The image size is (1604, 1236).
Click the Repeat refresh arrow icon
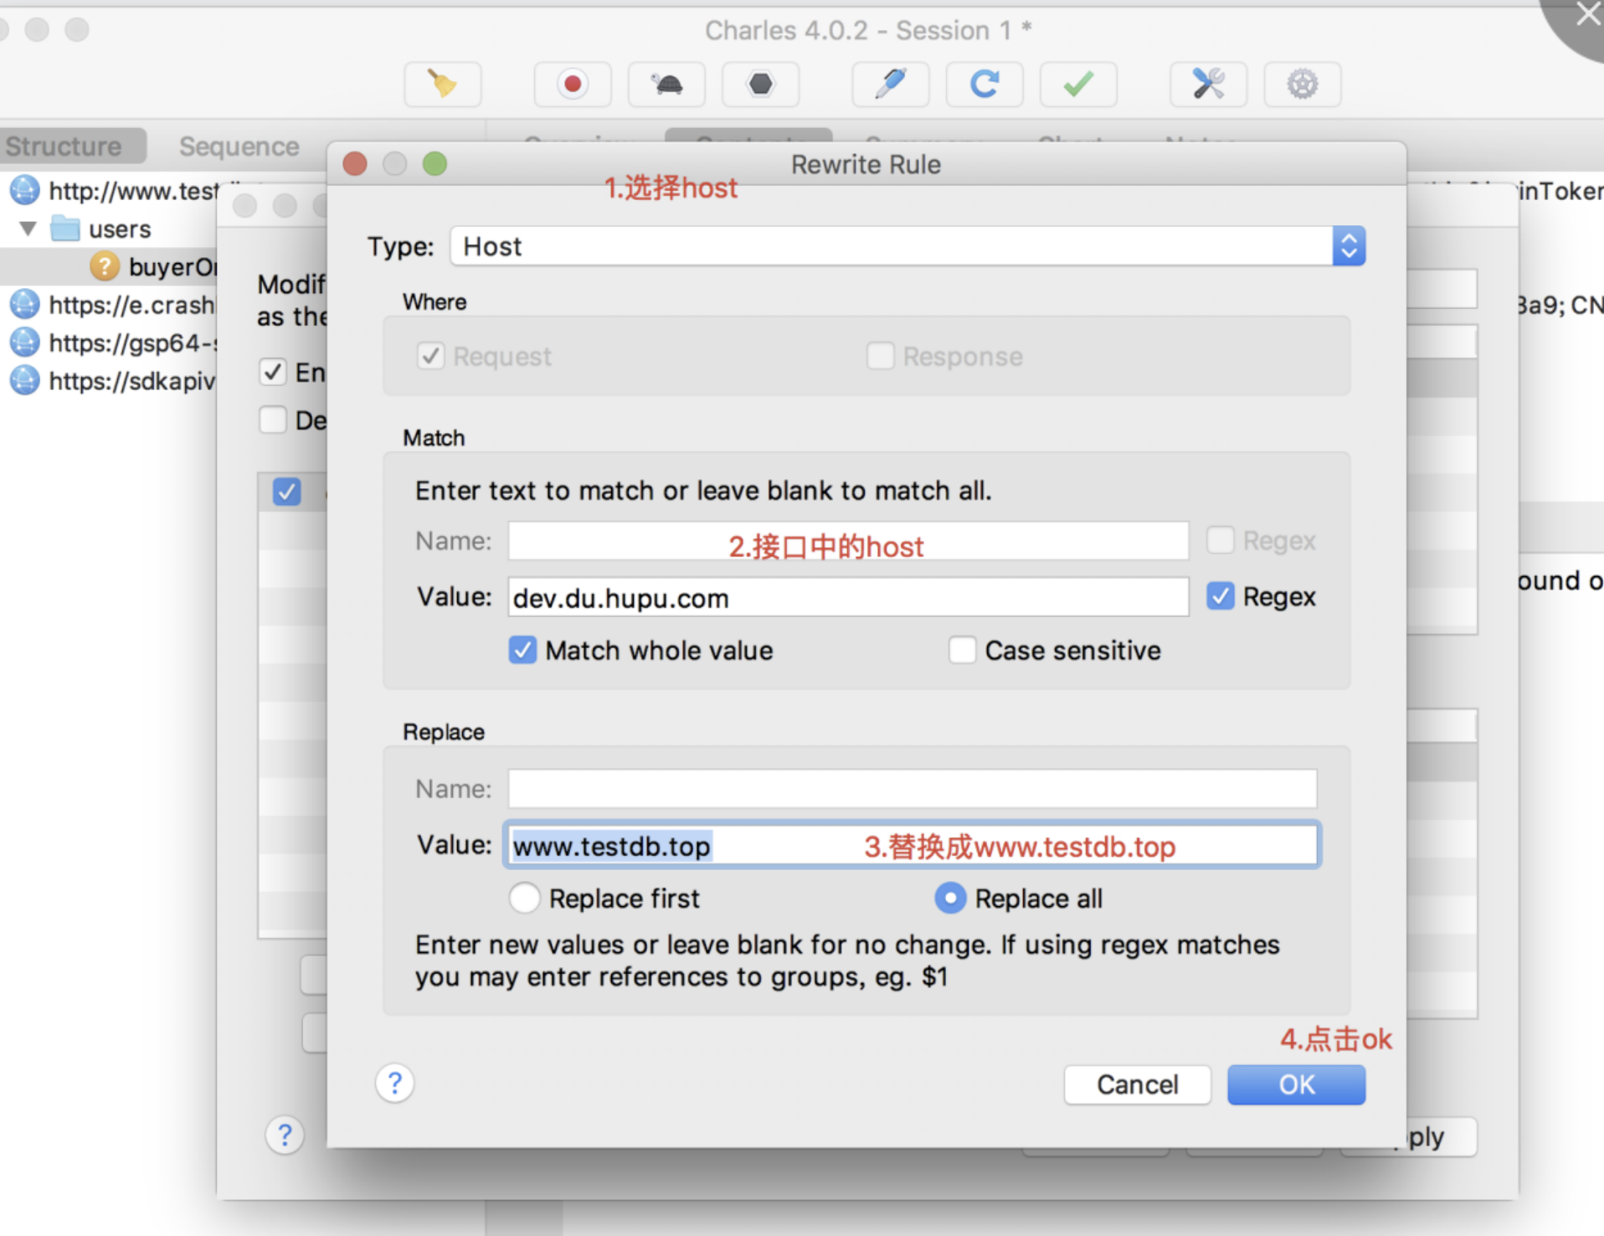985,84
